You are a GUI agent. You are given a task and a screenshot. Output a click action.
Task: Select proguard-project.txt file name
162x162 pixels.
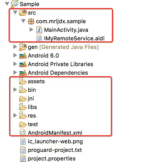[55, 150]
